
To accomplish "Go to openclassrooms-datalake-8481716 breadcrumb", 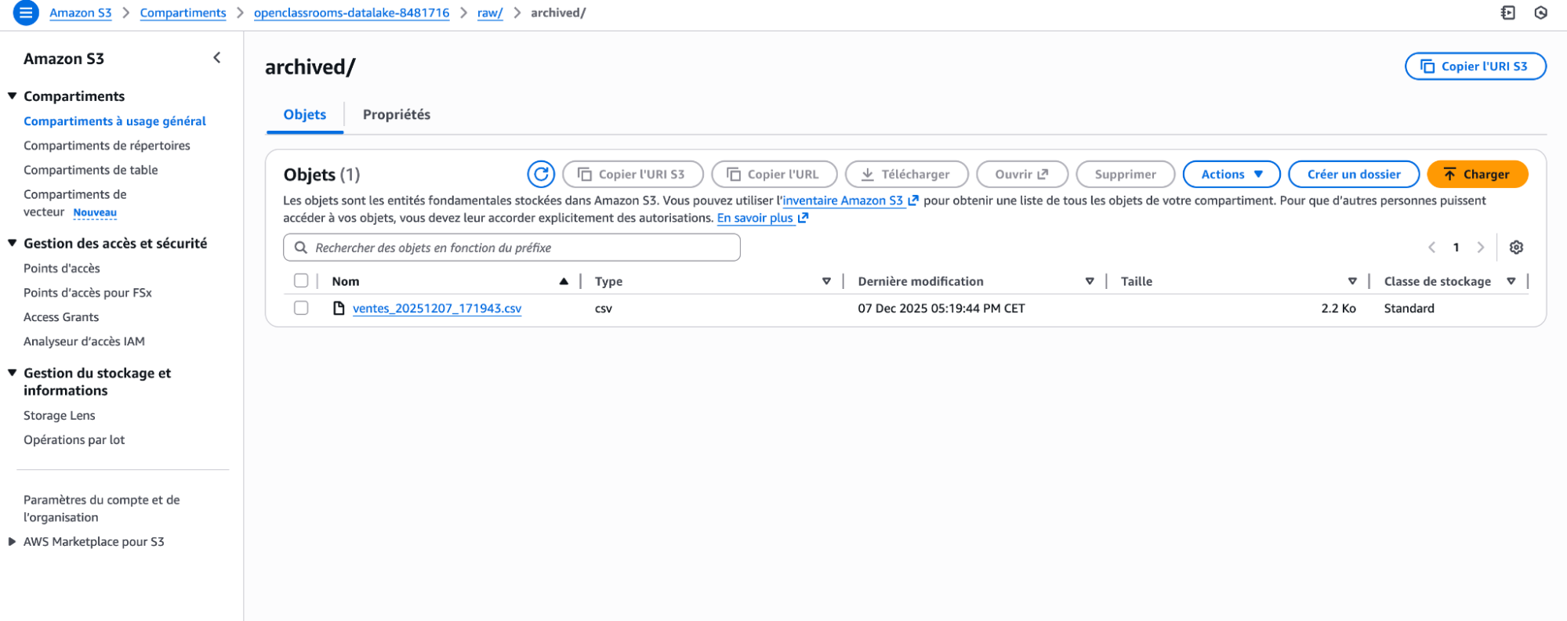I will pyautogui.click(x=352, y=13).
